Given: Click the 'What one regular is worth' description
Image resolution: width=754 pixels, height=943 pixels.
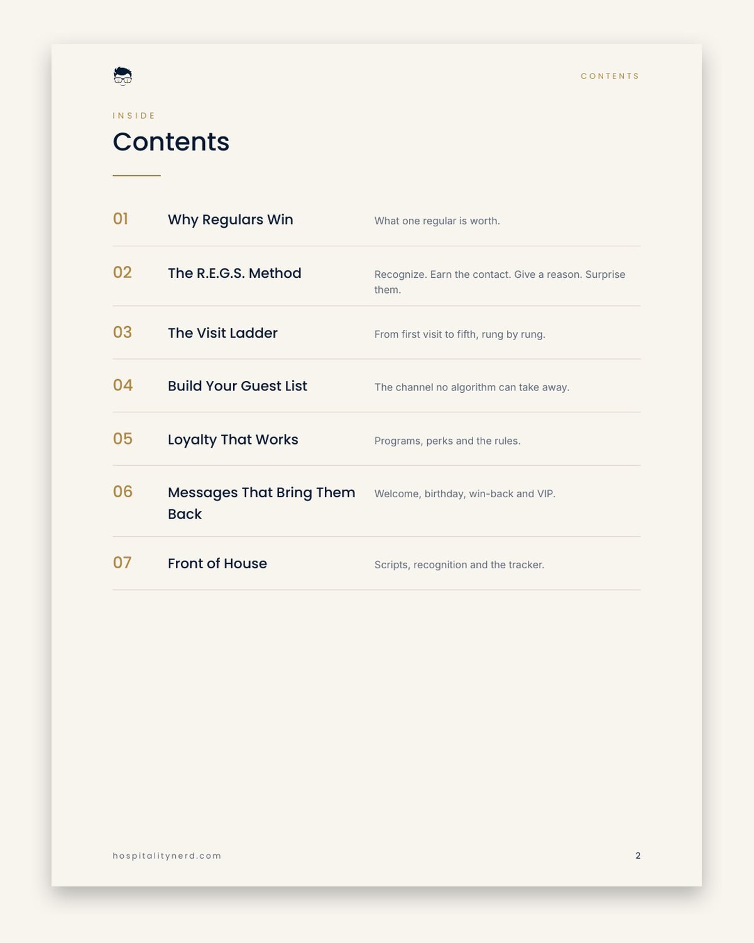Looking at the screenshot, I should tap(437, 221).
